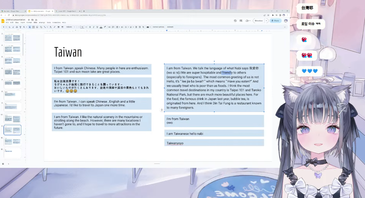Image resolution: width=365 pixels, height=198 pixels.
Task: Click the Share button
Action: pos(275,21)
